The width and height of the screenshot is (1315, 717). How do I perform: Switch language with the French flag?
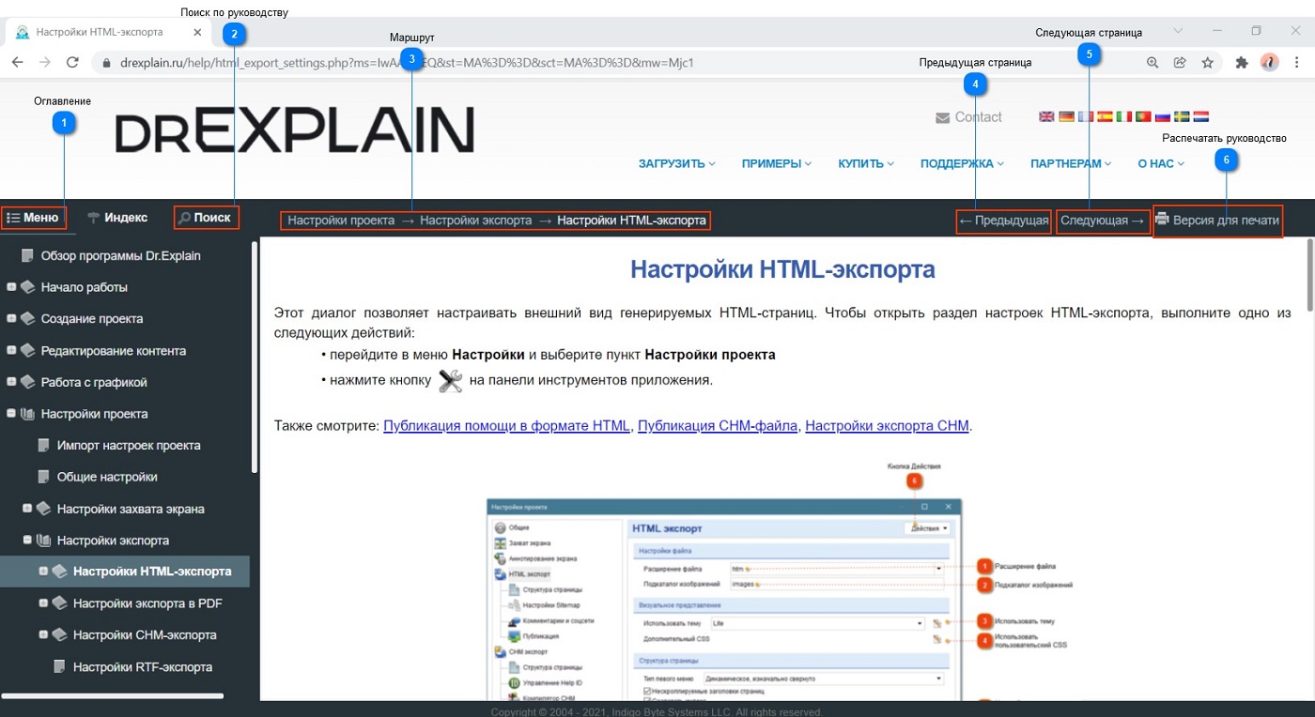point(1086,116)
